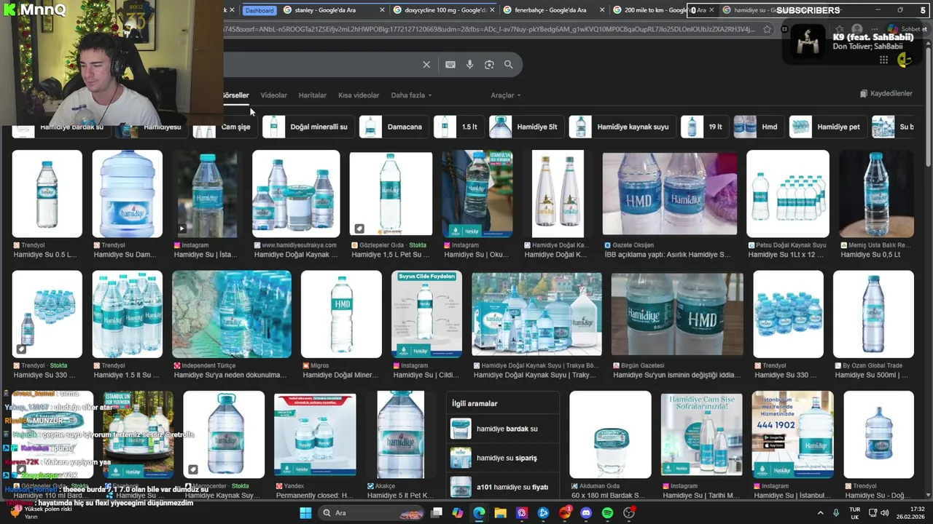Open the Videolar search tab
The height and width of the screenshot is (524, 933).
click(274, 95)
